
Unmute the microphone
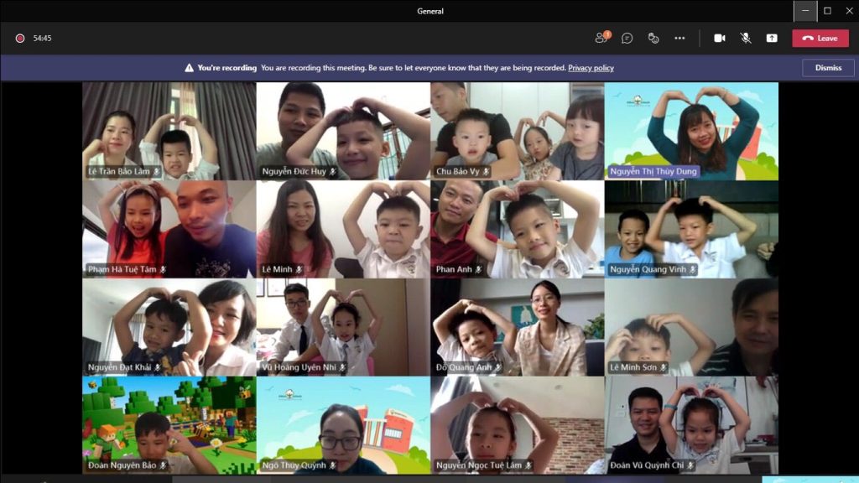pyautogui.click(x=745, y=38)
